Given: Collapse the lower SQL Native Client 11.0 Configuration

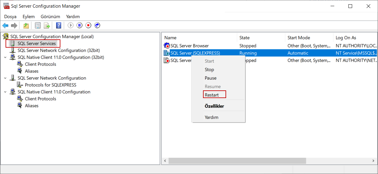Looking at the screenshot, I should click(5, 92).
